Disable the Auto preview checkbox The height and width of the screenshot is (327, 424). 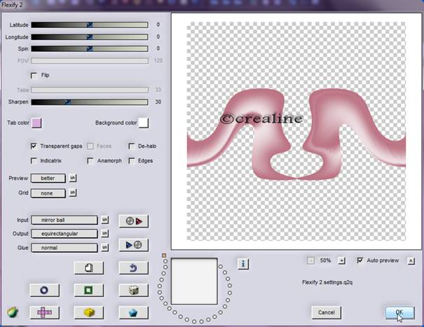360,260
